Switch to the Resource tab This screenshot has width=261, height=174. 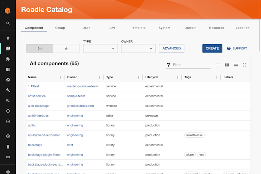[x=216, y=28]
